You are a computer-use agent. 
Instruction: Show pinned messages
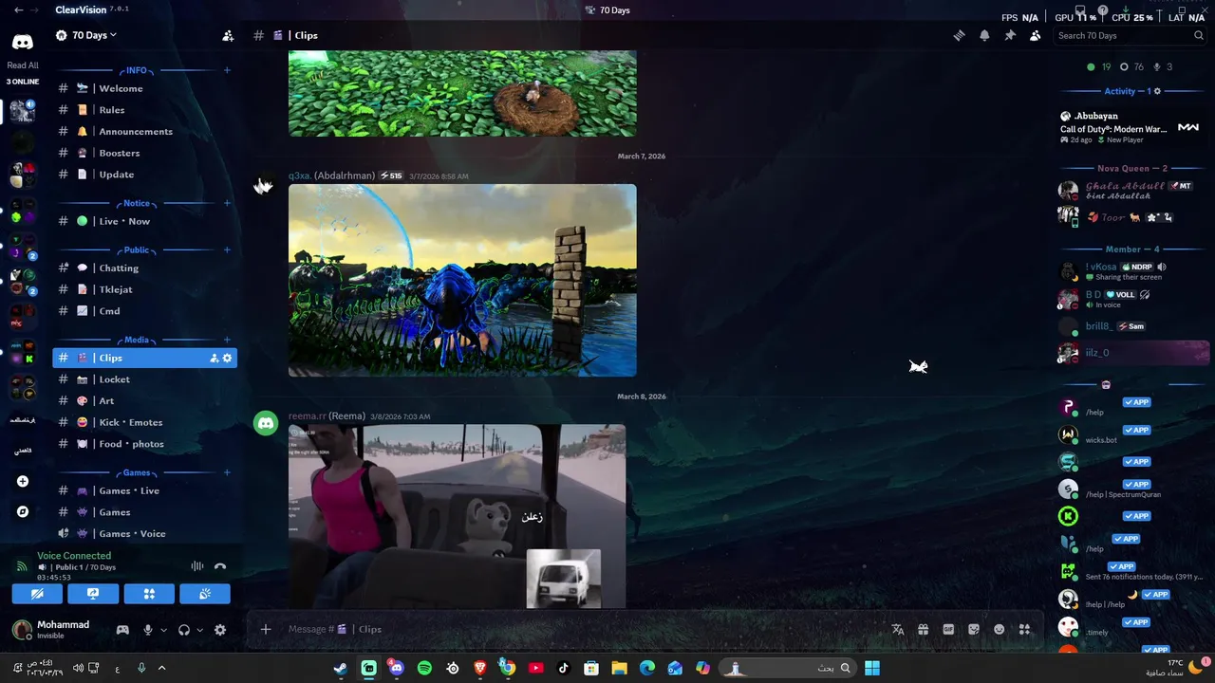pyautogui.click(x=1010, y=35)
